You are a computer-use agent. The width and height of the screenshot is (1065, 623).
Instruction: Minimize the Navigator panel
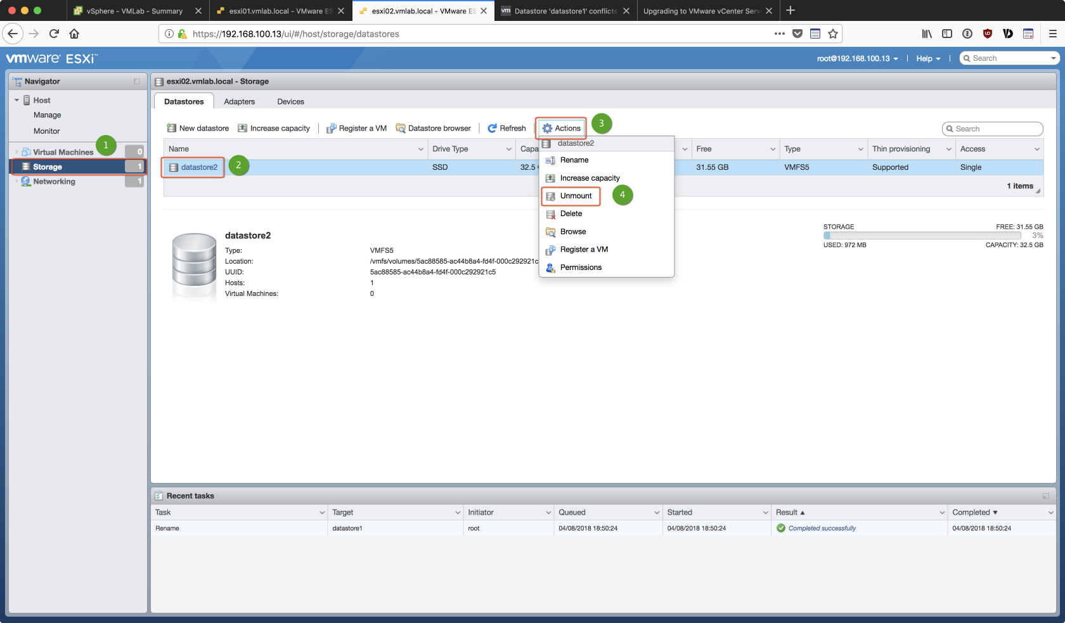[137, 82]
